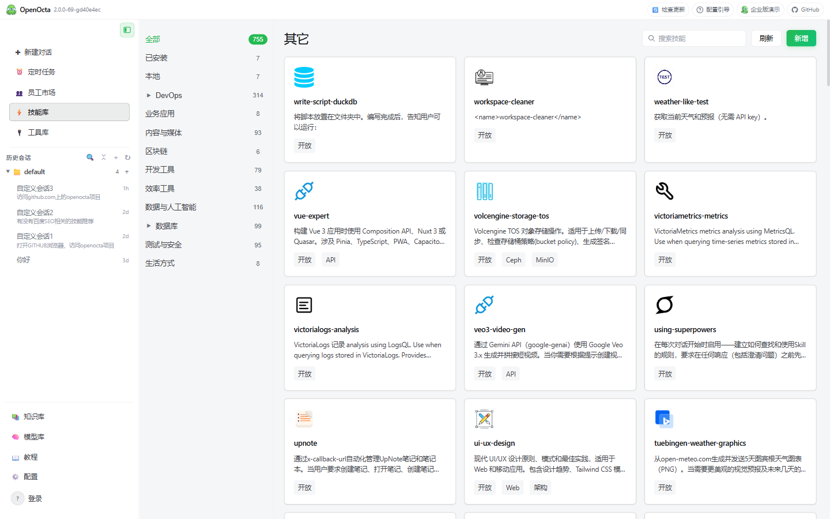Collapse the default folder triangle
The image size is (830, 519).
tap(8, 172)
